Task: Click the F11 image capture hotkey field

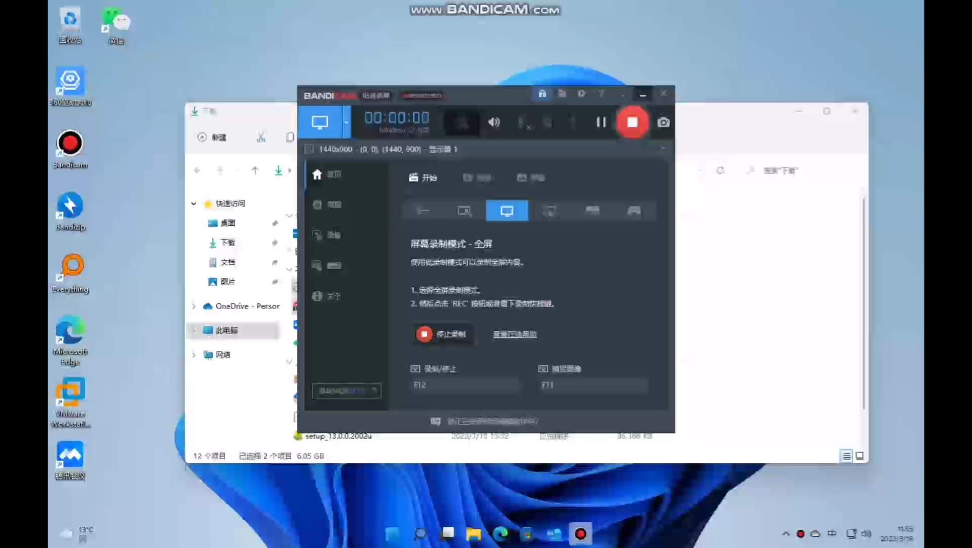Action: click(593, 385)
